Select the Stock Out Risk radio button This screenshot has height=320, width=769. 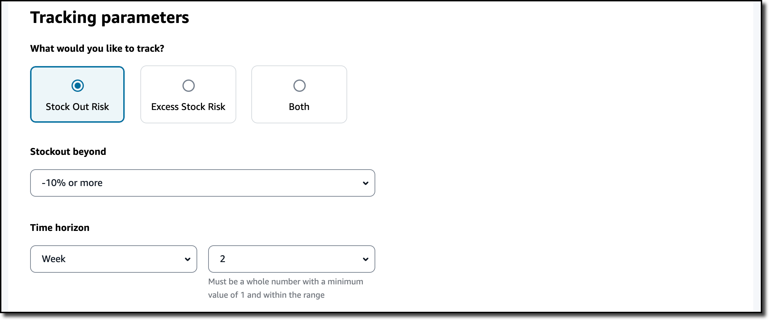[78, 86]
